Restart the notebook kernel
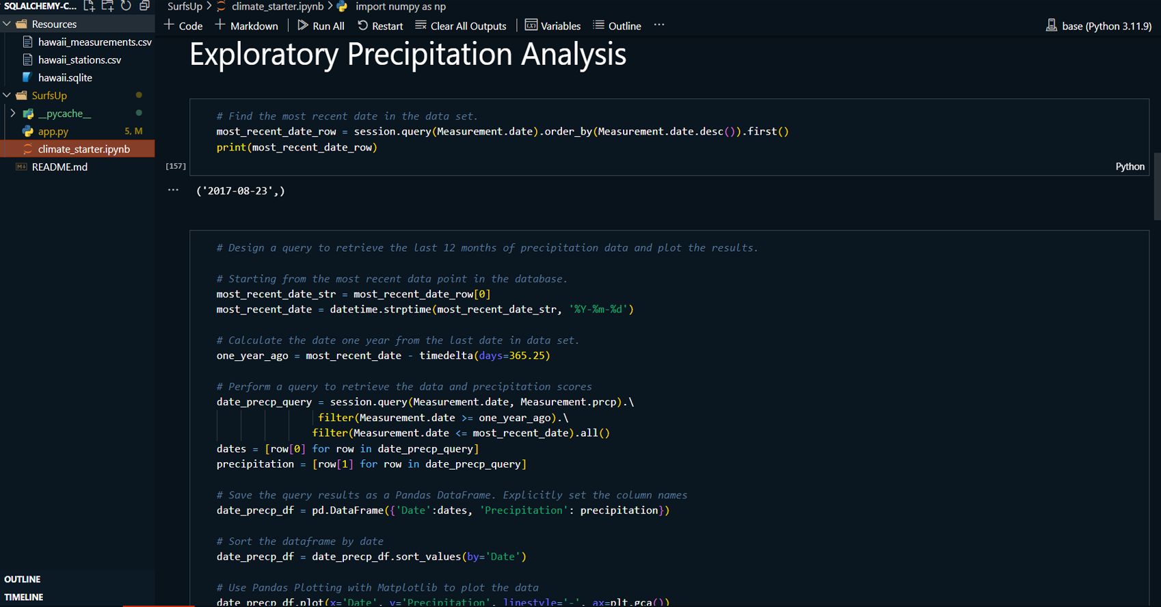This screenshot has width=1161, height=607. (380, 26)
